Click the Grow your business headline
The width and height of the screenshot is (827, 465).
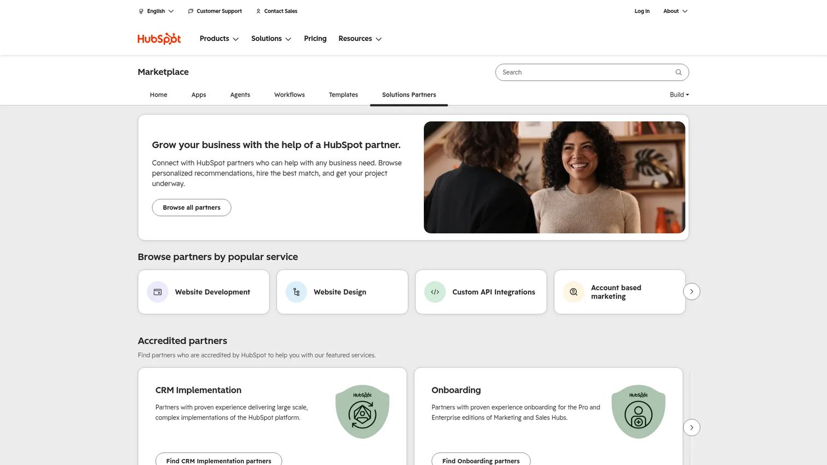(276, 145)
